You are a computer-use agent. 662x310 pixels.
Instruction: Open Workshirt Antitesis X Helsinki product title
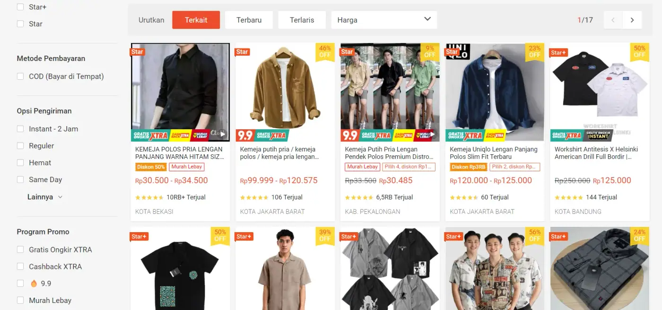tap(597, 153)
